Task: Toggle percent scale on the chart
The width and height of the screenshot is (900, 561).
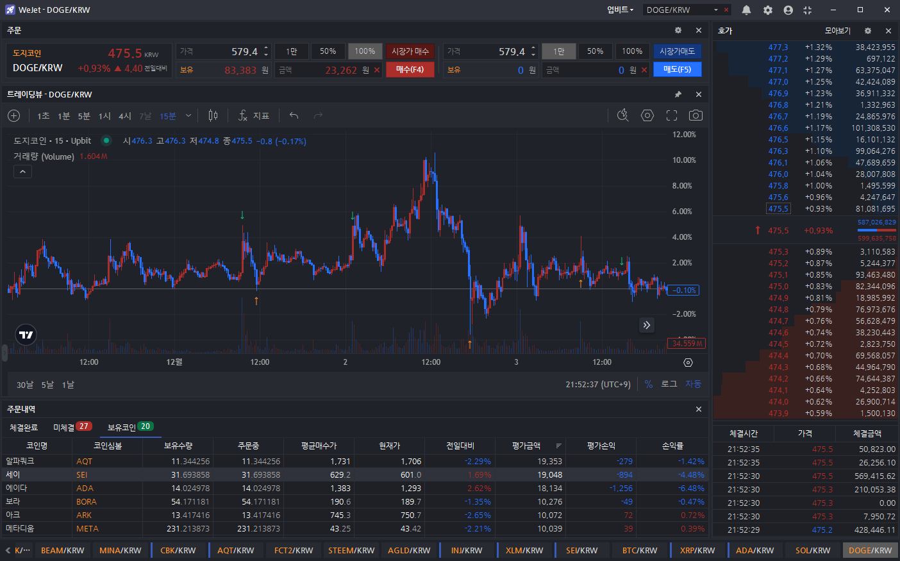Action: (648, 384)
